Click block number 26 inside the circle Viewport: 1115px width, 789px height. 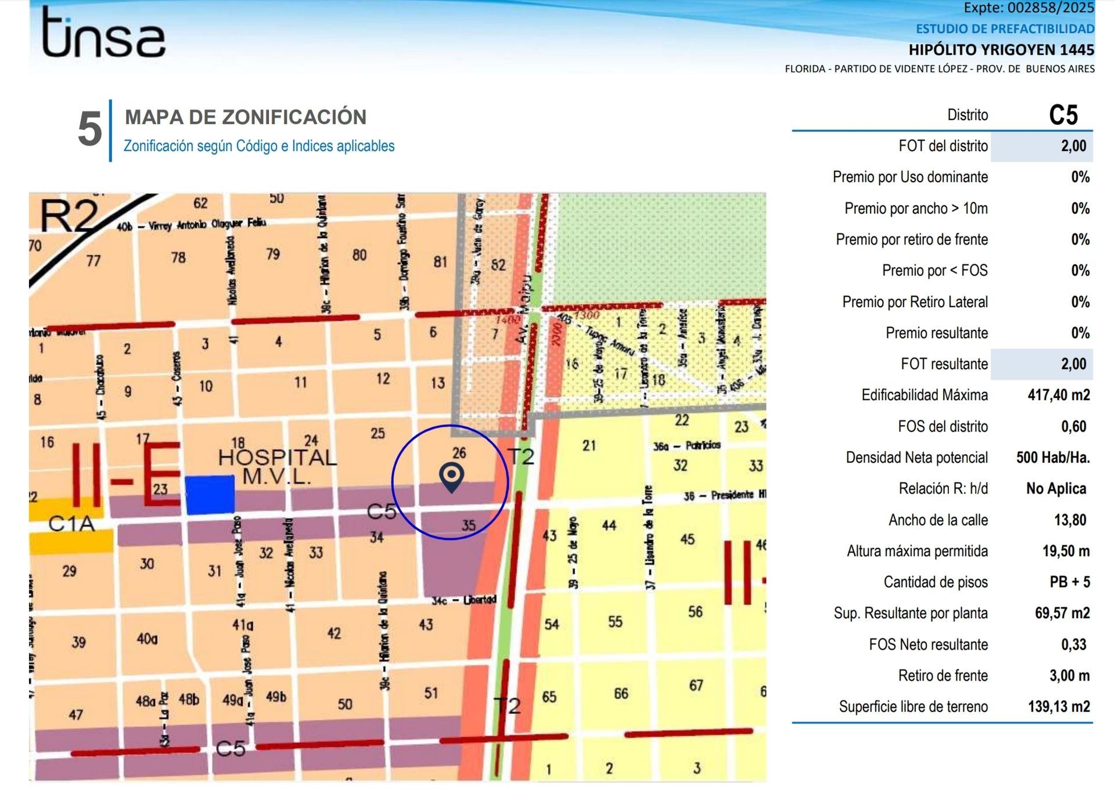[x=459, y=453]
